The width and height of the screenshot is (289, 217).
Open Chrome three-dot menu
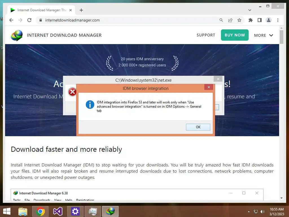tap(278, 20)
